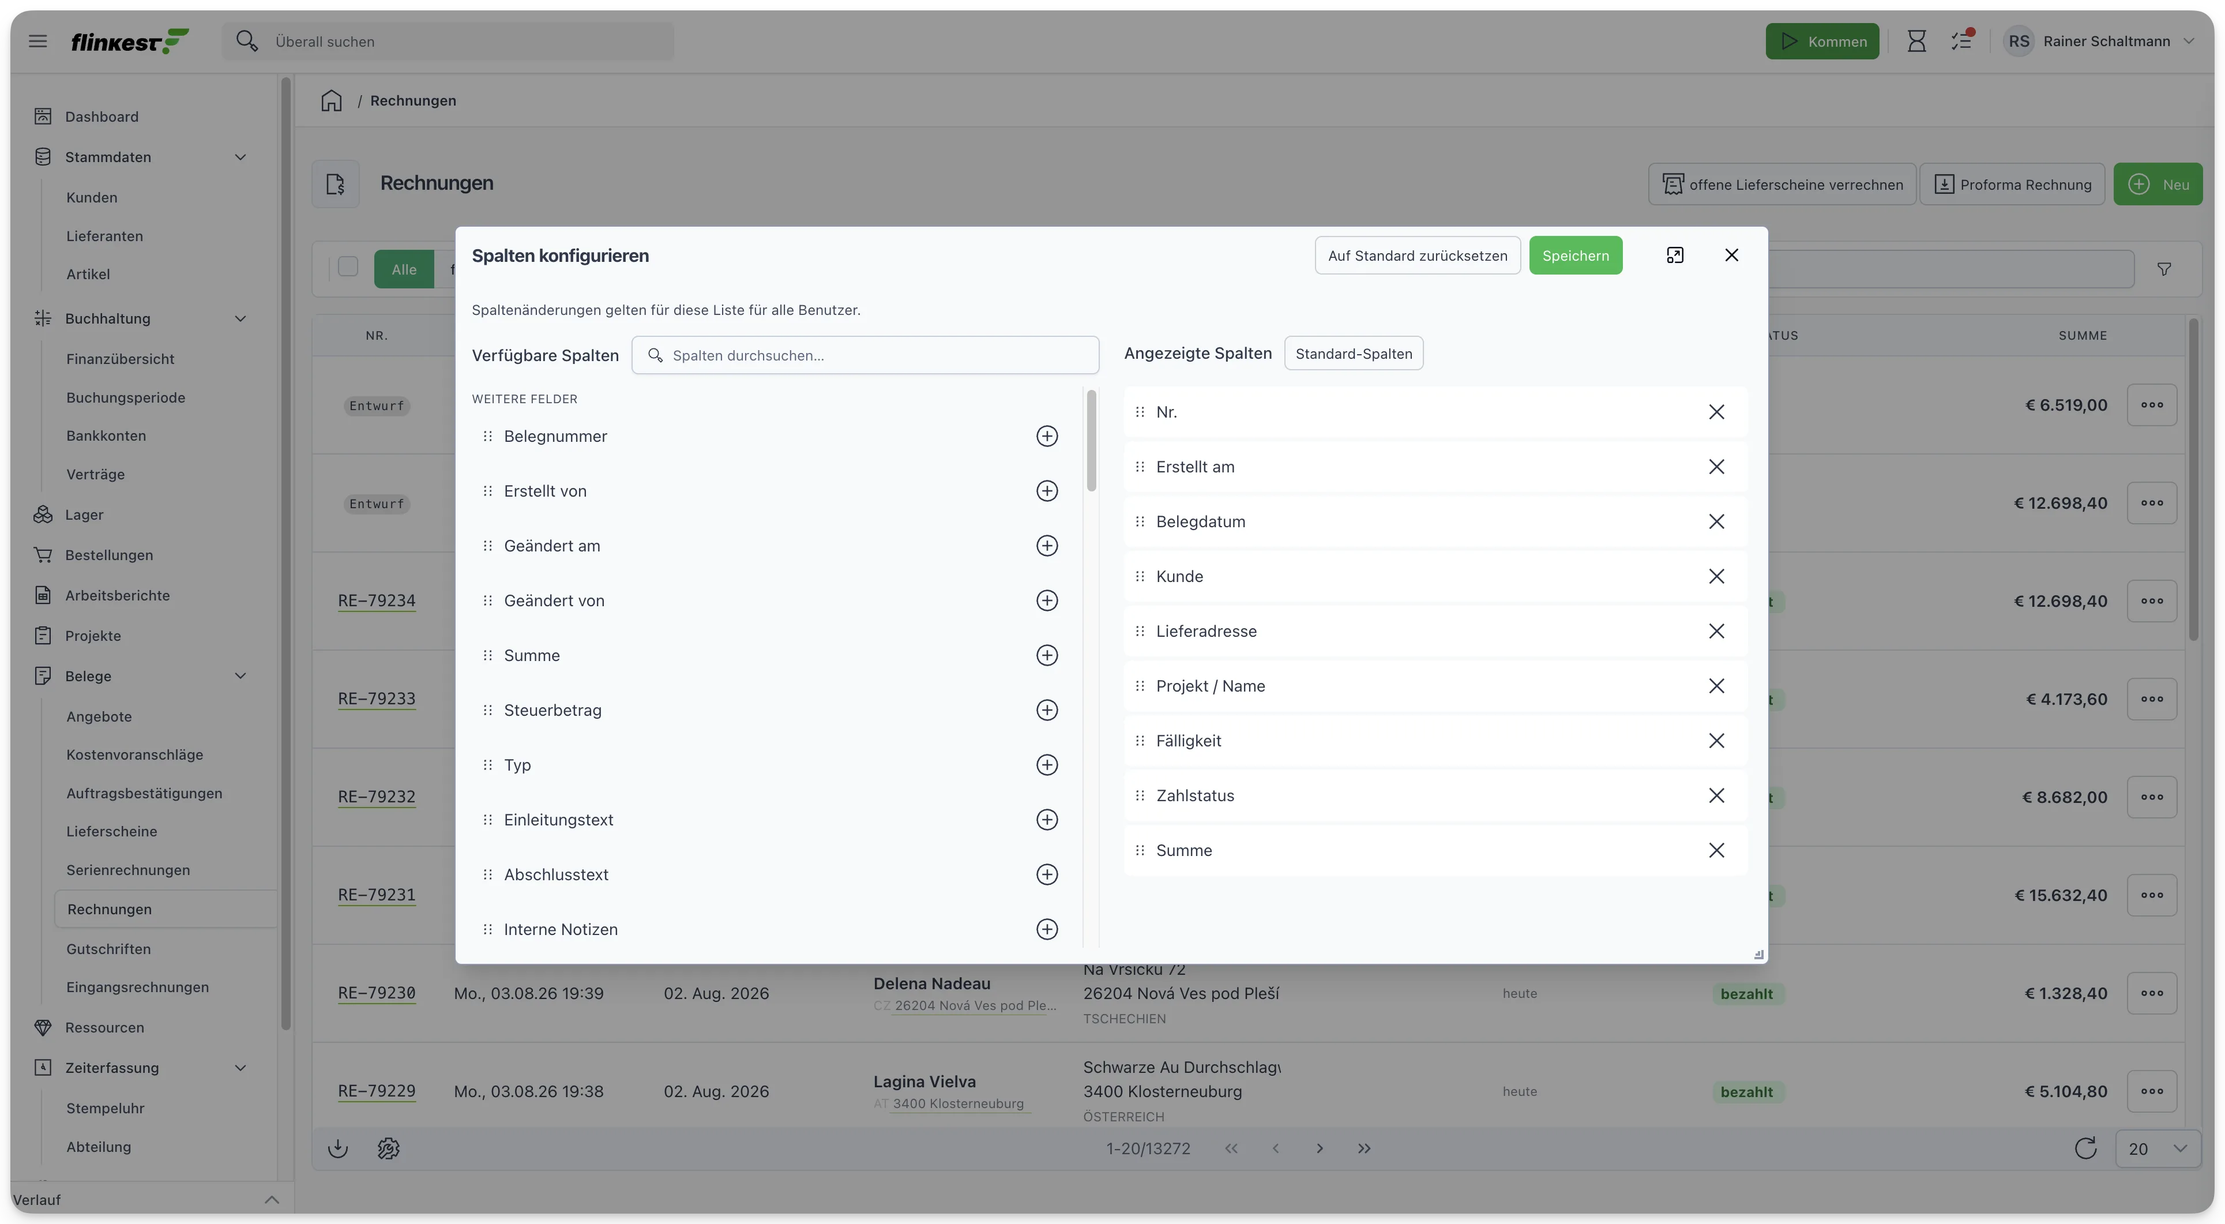The width and height of the screenshot is (2225, 1224).
Task: Open the Rainer Schaltmann user menu
Action: click(2099, 42)
